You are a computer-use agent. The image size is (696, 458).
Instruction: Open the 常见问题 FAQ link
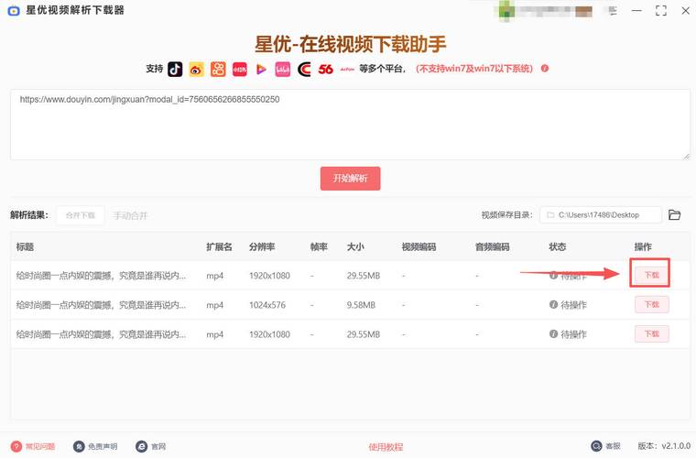40,446
